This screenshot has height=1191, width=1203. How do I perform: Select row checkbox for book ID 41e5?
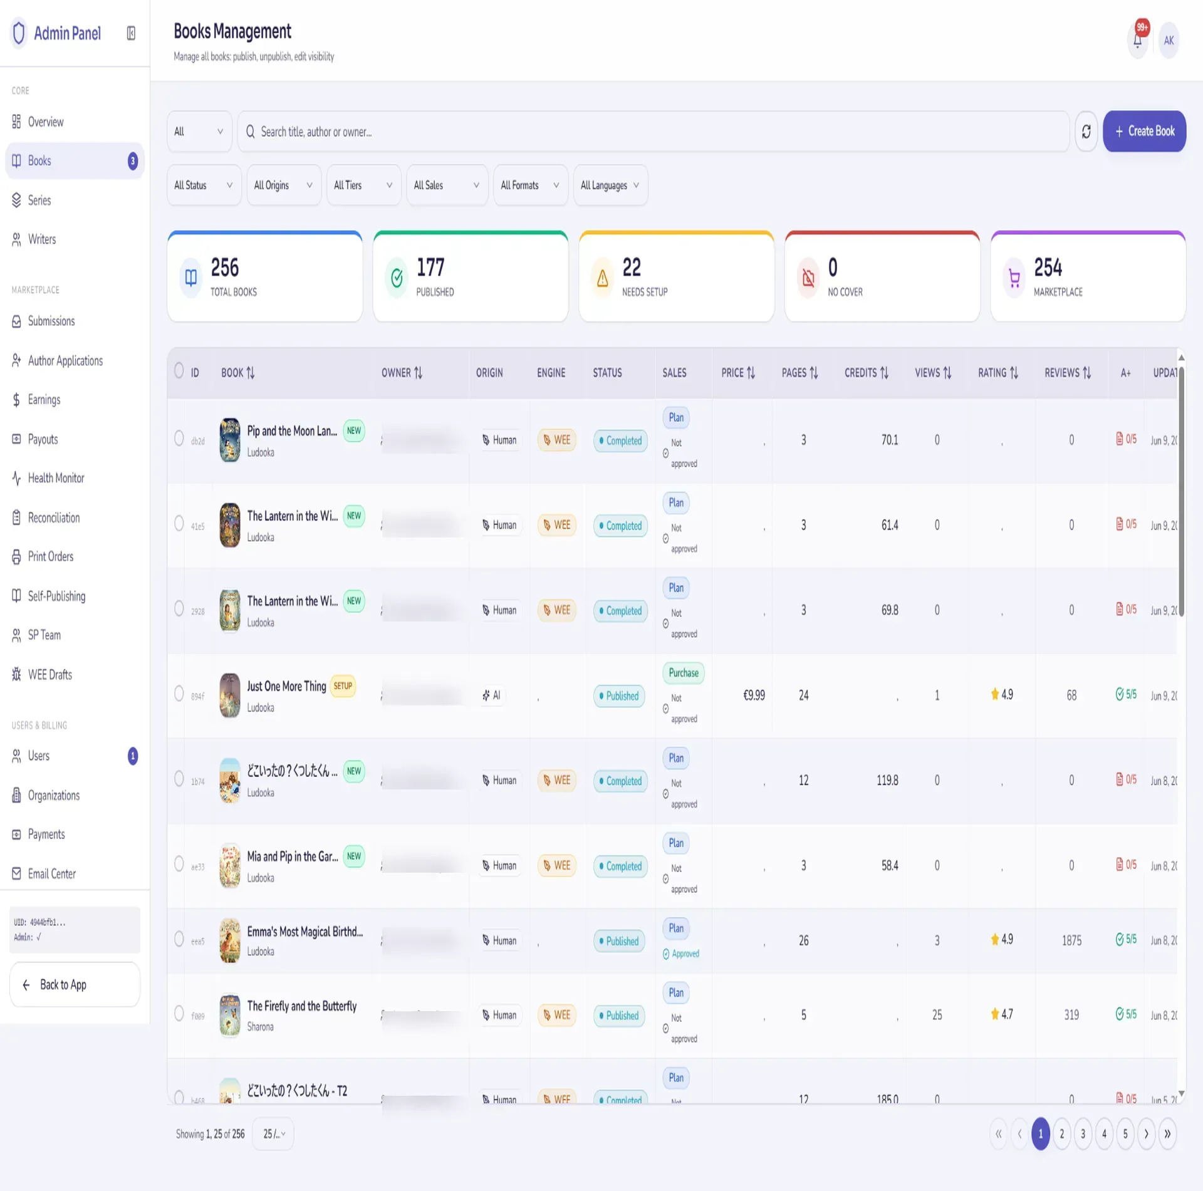pos(179,523)
